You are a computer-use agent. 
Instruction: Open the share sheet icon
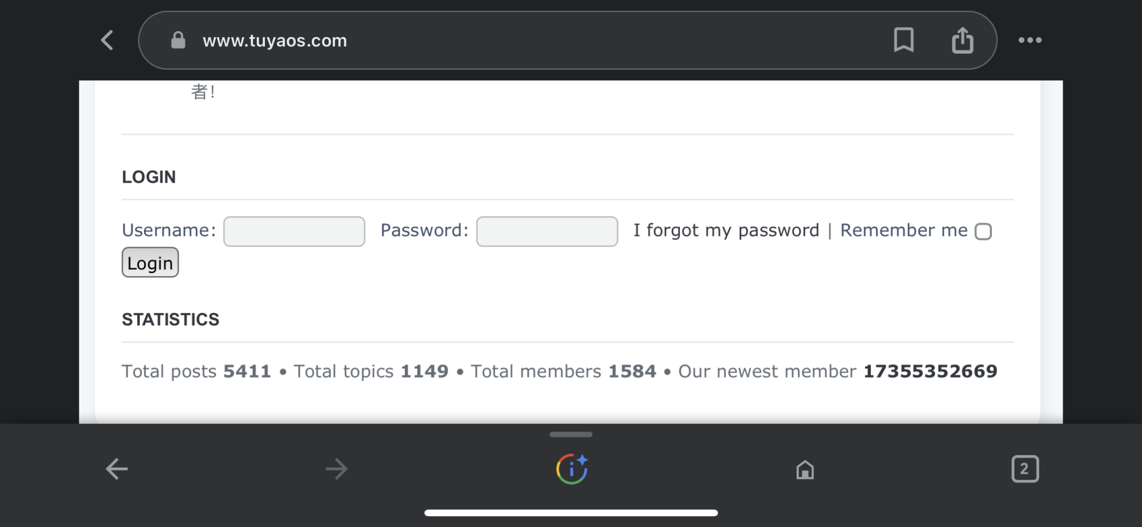963,41
